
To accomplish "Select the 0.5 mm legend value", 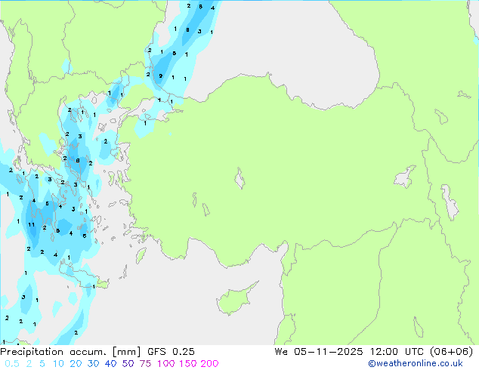I will point(12,364).
